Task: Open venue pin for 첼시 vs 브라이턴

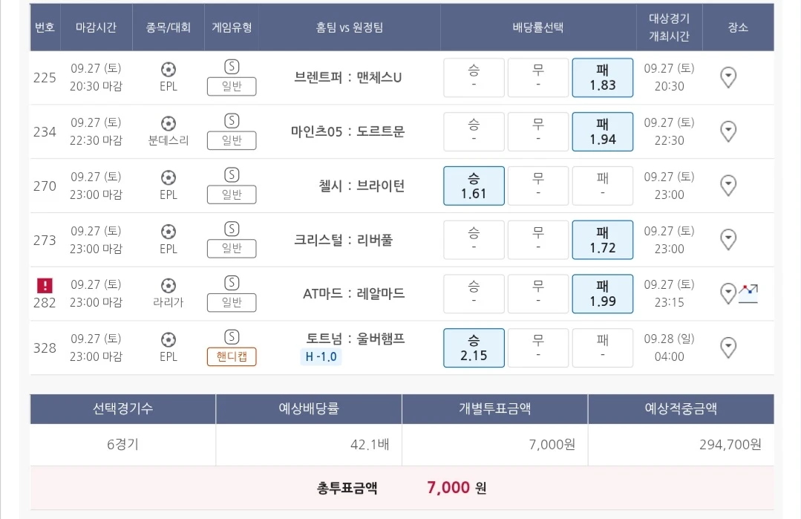Action: [x=729, y=186]
